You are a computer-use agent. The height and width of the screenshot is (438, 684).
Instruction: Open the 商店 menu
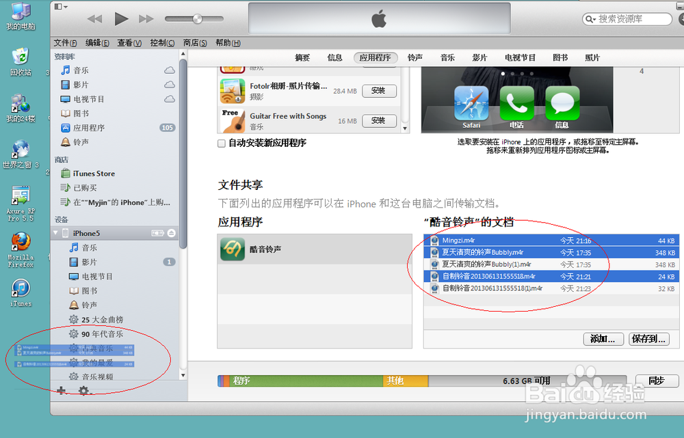(194, 43)
